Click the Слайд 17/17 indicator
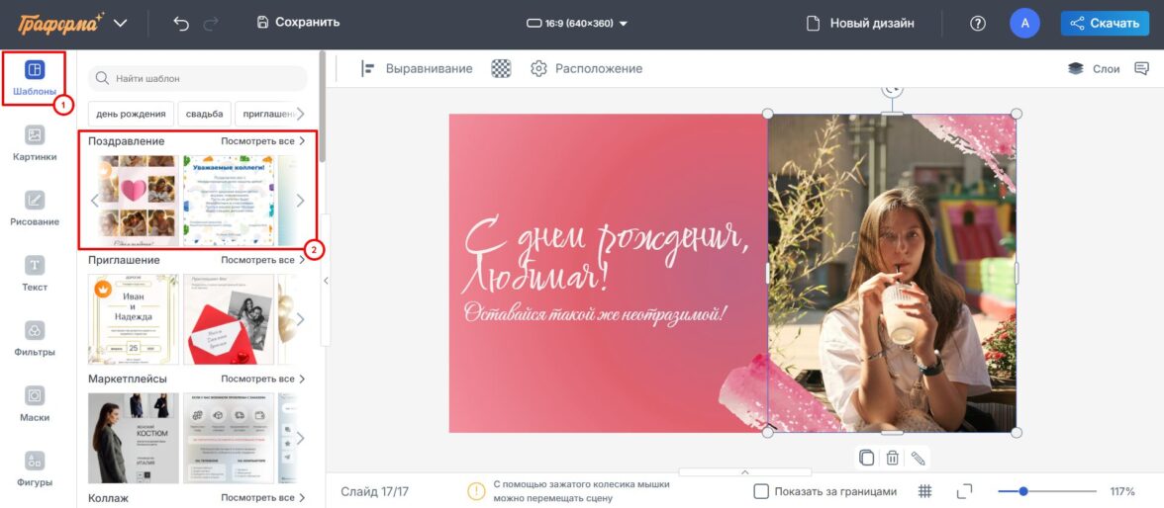 (x=375, y=491)
